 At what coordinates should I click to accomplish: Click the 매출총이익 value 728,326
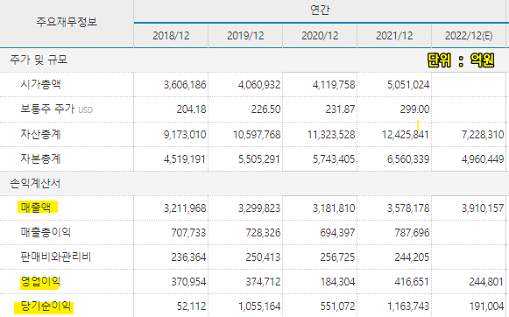tap(263, 233)
